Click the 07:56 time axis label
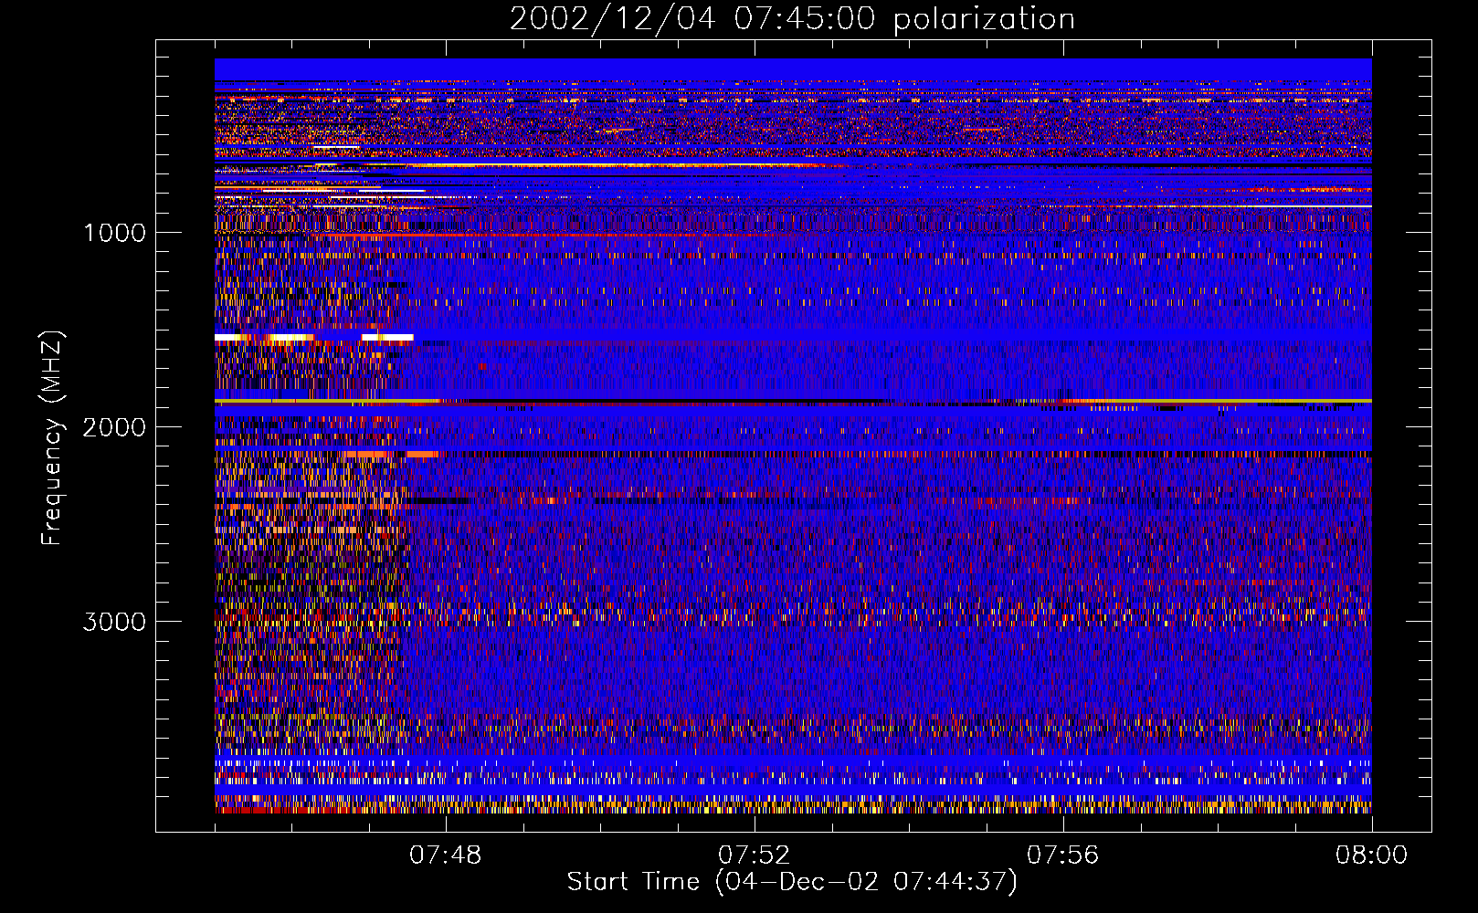Screen dimensions: 1478x913 click(x=1063, y=855)
